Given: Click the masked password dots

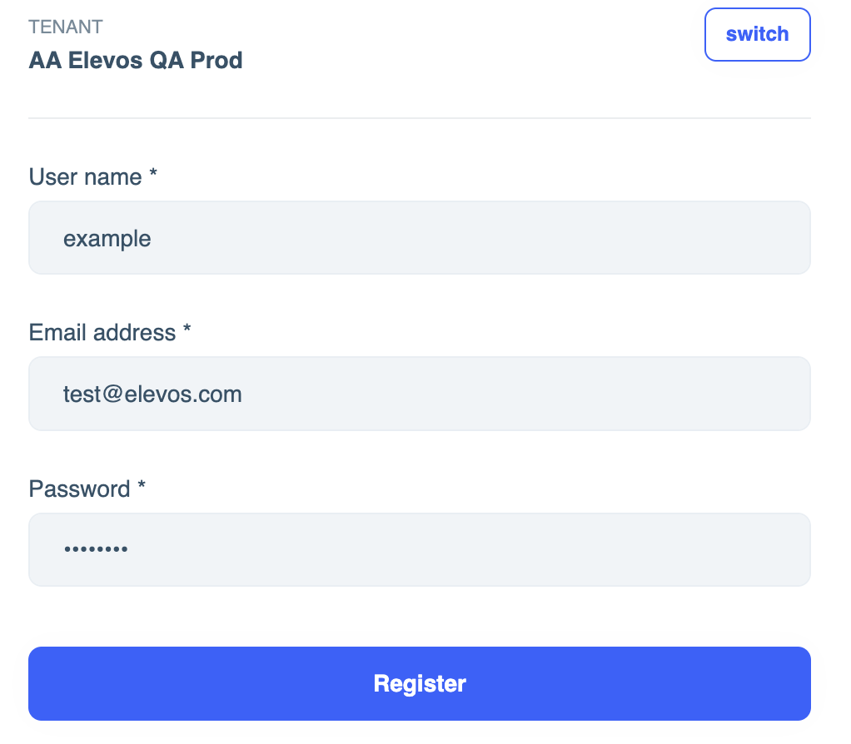Looking at the screenshot, I should [96, 550].
